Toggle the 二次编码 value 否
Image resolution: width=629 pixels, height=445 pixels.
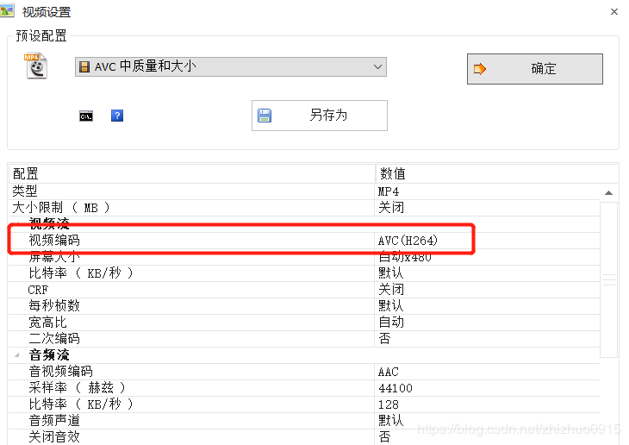(384, 339)
